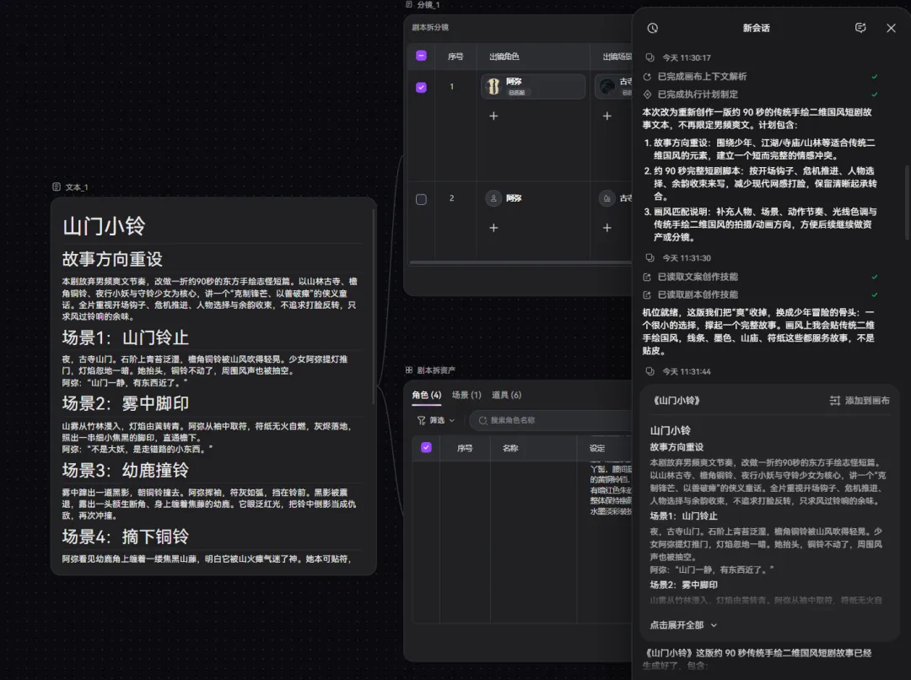Click the 剧本拆资产 node label icon

coord(409,370)
